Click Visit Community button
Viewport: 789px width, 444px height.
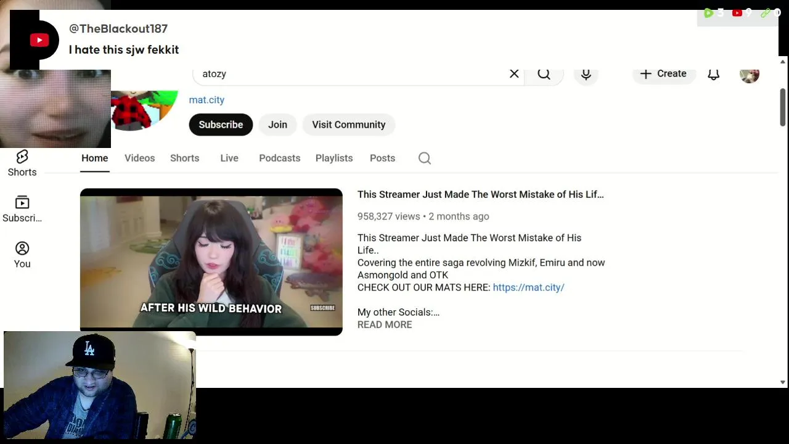point(349,125)
